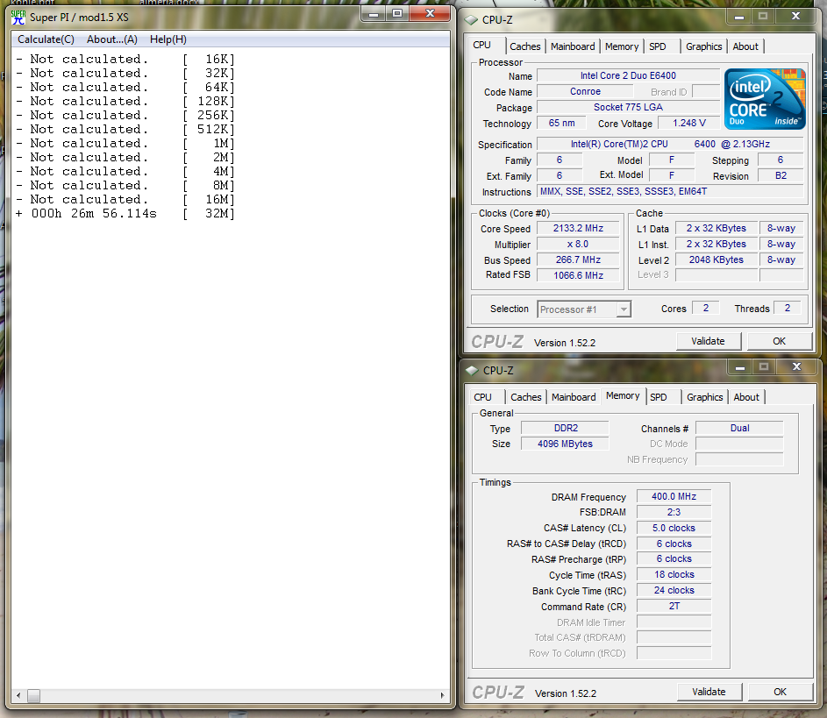Click the Super PI title bar icon

[x=18, y=18]
